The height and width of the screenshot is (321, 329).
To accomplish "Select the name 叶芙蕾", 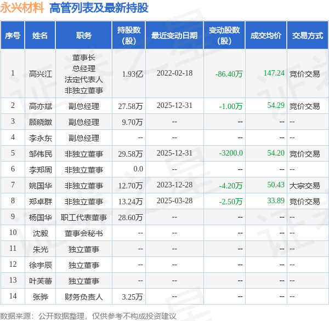I will click(x=40, y=281).
